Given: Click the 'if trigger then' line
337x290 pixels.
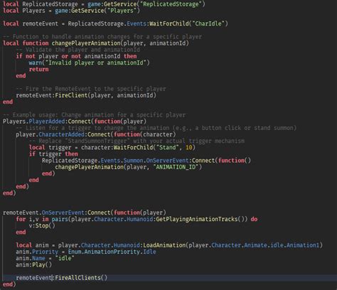Looking at the screenshot, I should click(x=53, y=154).
